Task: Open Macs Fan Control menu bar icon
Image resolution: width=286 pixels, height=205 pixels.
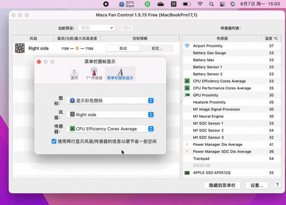Action: pyautogui.click(x=126, y=4)
